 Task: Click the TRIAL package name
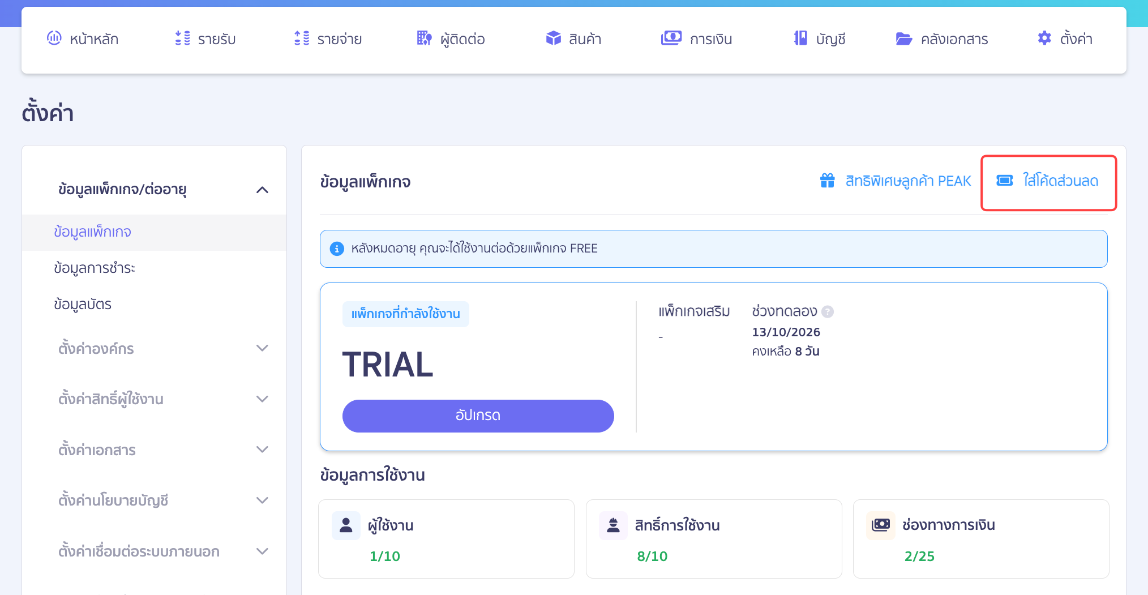coord(388,364)
